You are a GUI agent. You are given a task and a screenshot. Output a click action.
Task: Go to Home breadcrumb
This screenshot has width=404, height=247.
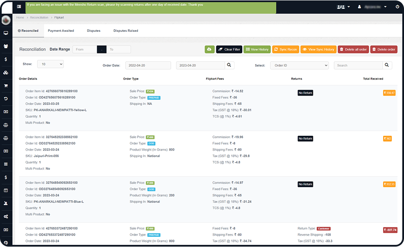[20, 17]
